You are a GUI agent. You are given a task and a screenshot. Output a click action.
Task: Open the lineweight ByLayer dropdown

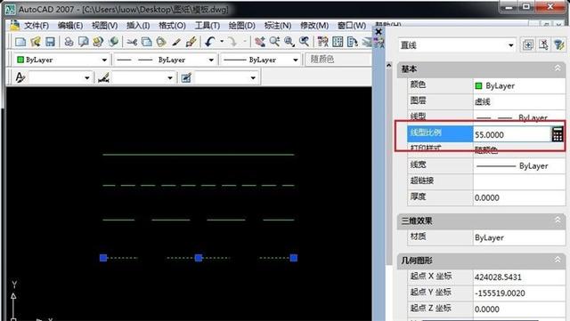tap(296, 60)
